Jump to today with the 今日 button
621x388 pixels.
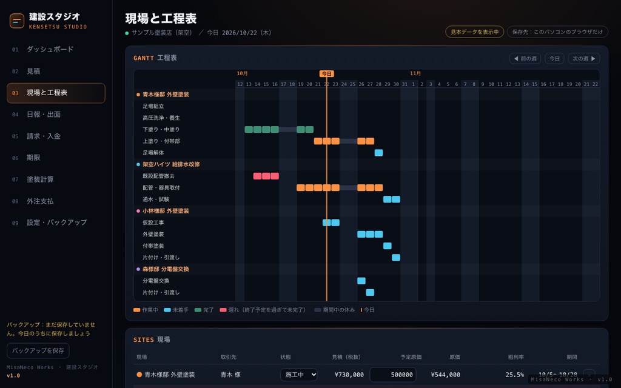554,59
